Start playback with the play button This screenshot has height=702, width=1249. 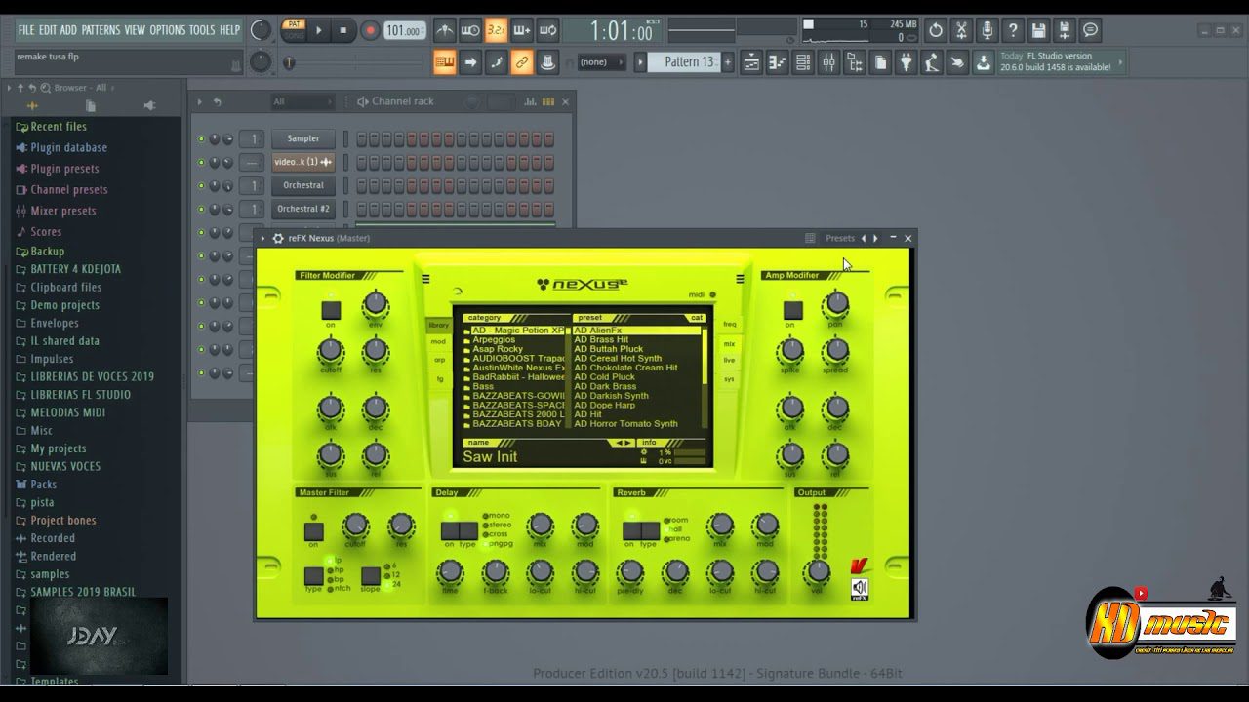(318, 30)
